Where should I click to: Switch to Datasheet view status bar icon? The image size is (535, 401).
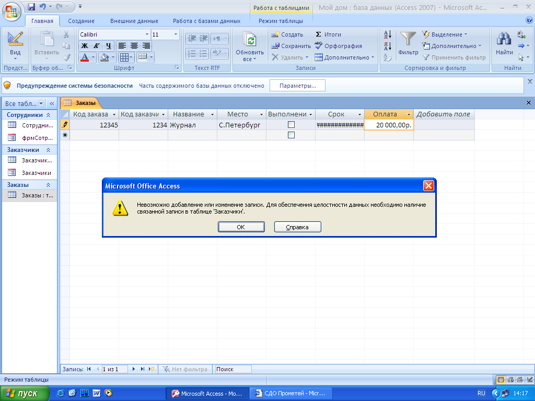tap(501, 380)
